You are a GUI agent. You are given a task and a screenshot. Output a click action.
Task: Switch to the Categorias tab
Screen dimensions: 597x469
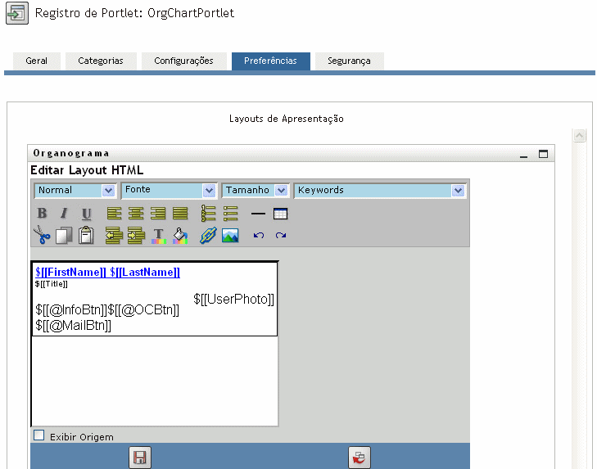click(101, 61)
